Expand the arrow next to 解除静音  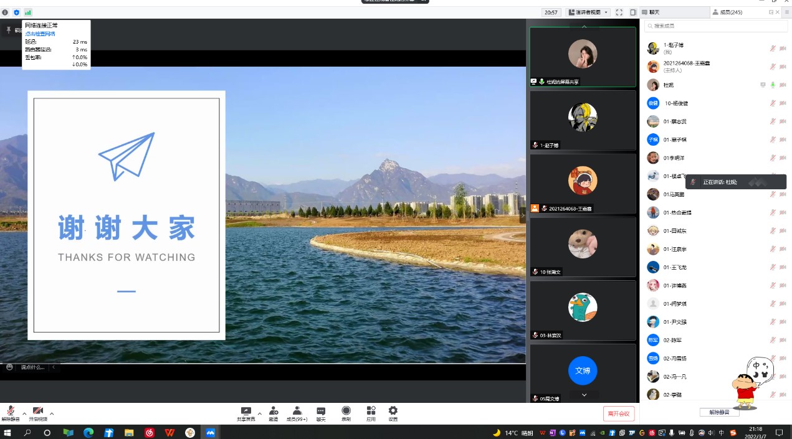24,413
